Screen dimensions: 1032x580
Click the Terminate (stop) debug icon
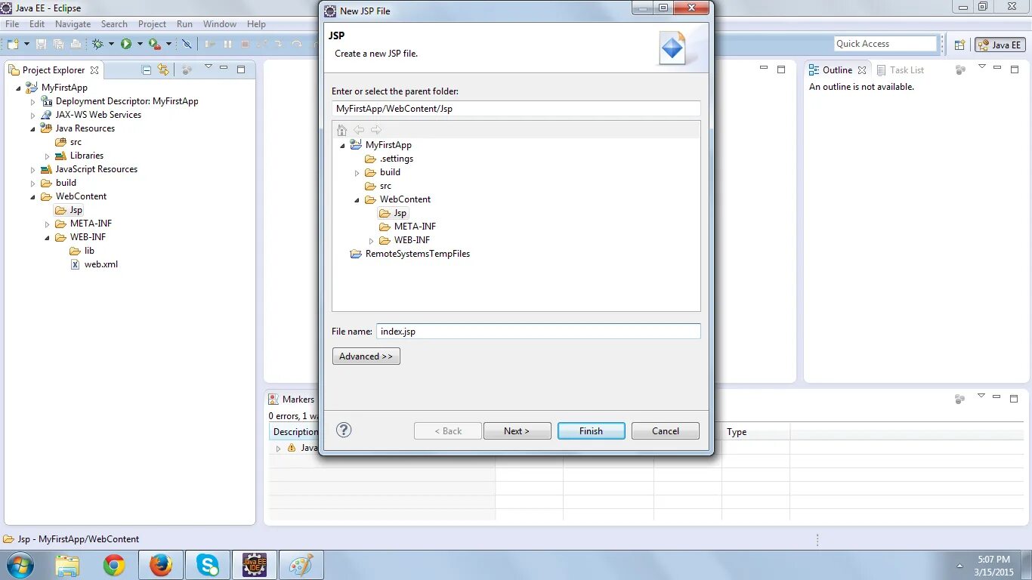pyautogui.click(x=245, y=45)
